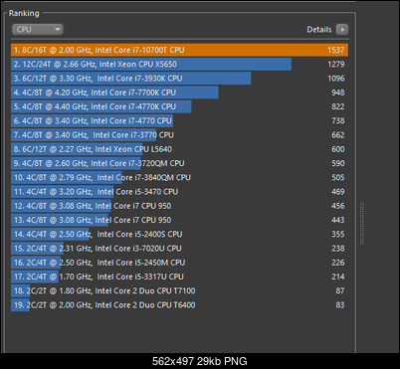Select the Intel Core i7-10700T row
The image size is (400, 369).
point(179,50)
